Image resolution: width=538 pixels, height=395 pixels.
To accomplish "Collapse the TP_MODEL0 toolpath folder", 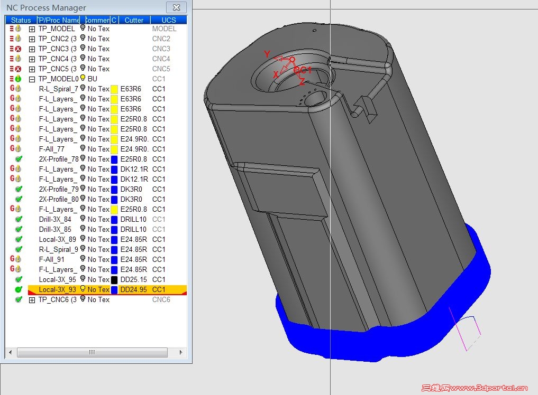I will [x=32, y=79].
